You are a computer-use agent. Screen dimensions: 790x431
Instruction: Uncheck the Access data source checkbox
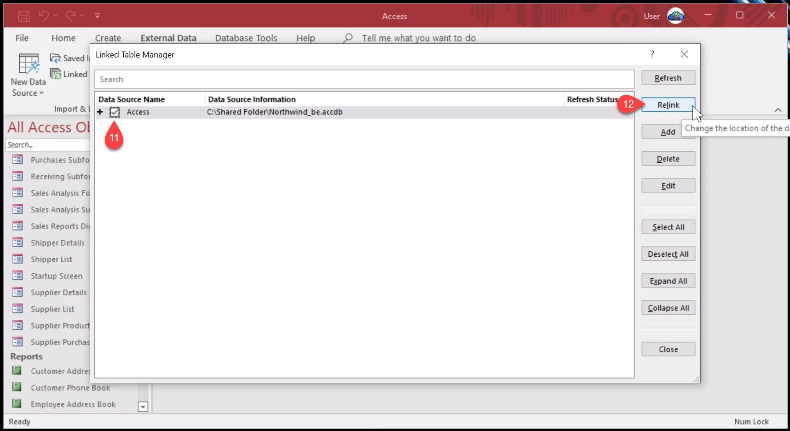coord(115,112)
